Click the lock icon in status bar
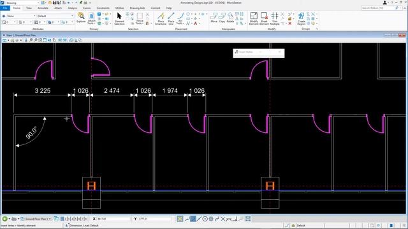Viewport: 408px width, 229px height. (x=293, y=225)
